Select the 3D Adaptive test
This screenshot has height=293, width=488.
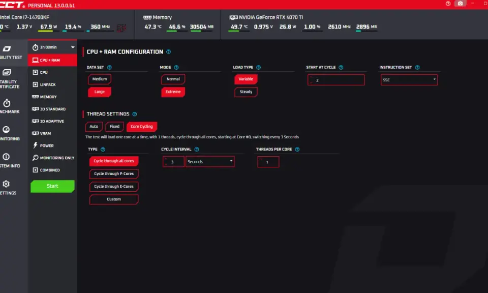[x=52, y=121]
